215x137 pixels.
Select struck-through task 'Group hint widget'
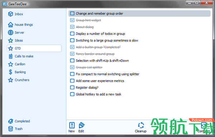coord(89,20)
